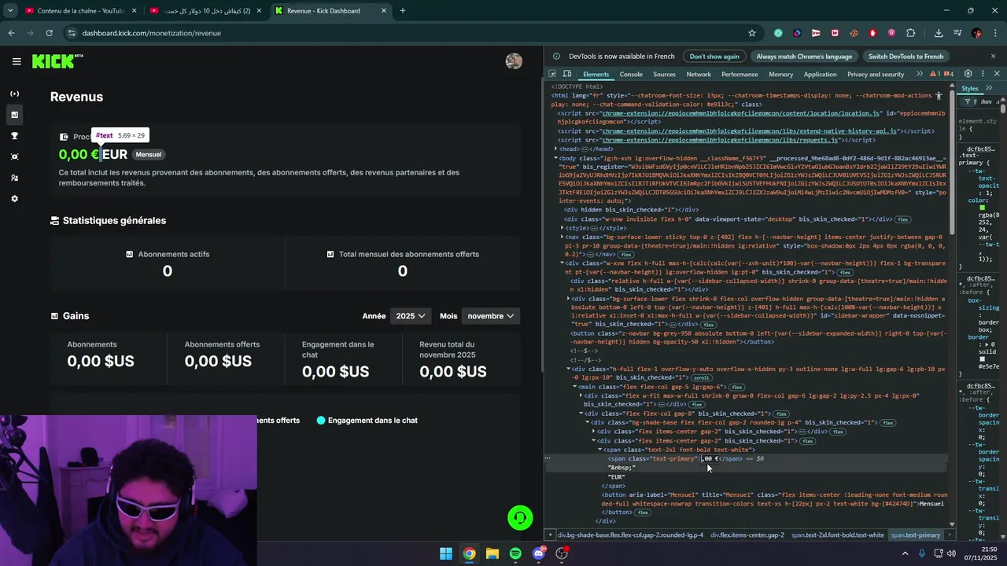Open File Explorer from the taskbar
1007x566 pixels.
click(492, 553)
